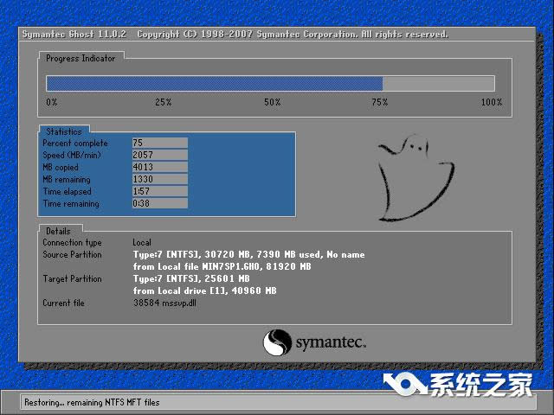Select the Speed (MB/min) value field
This screenshot has height=415, width=554.
159,155
